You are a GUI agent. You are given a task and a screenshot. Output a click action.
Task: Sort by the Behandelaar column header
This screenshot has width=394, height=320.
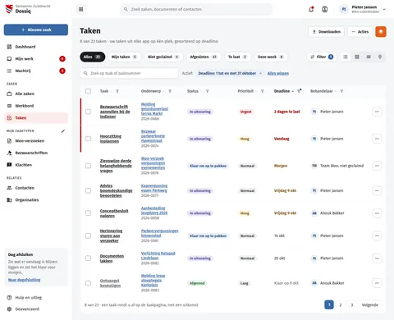[323, 91]
